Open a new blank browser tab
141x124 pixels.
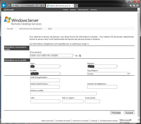76,6
